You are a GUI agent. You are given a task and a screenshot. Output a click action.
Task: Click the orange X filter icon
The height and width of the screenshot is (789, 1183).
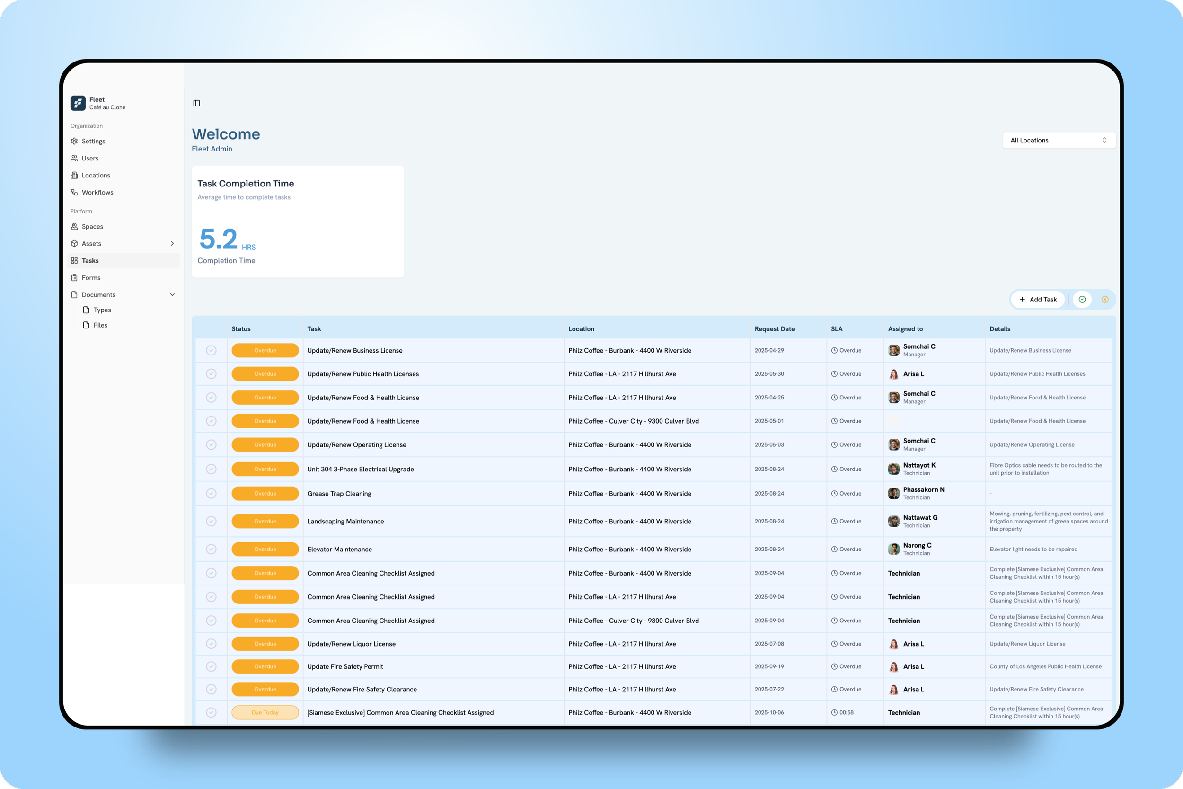click(1104, 300)
